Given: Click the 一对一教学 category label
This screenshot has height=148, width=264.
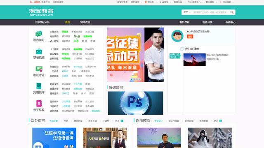Looking at the screenshot, I should (53, 41).
